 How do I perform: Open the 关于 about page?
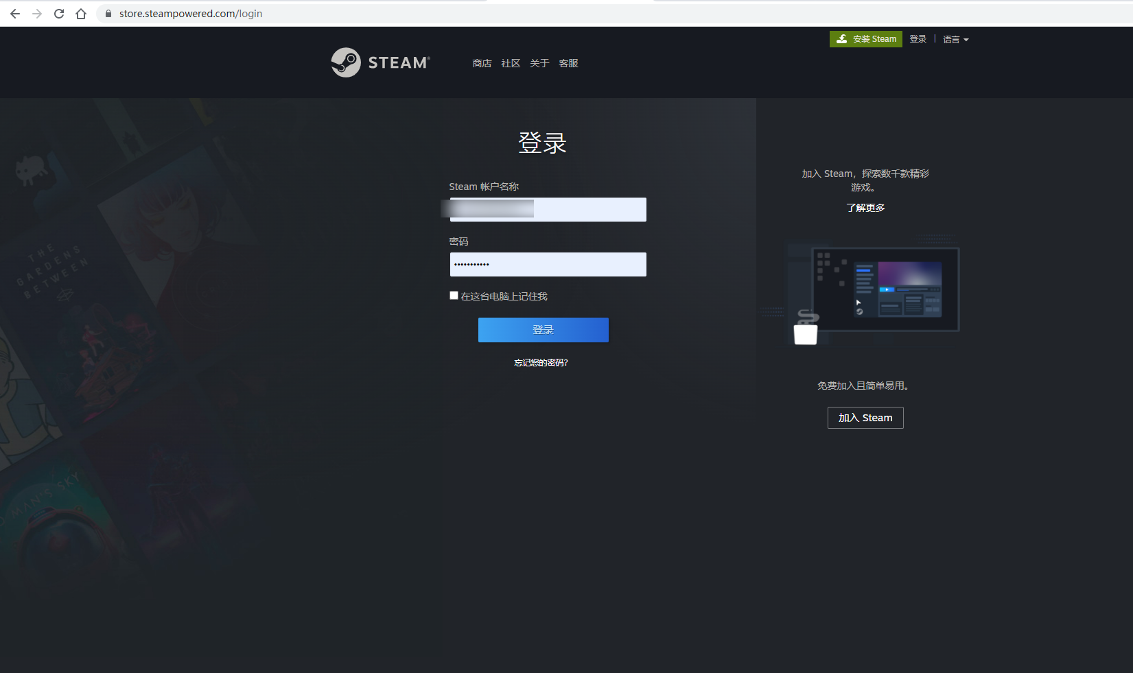pos(539,63)
